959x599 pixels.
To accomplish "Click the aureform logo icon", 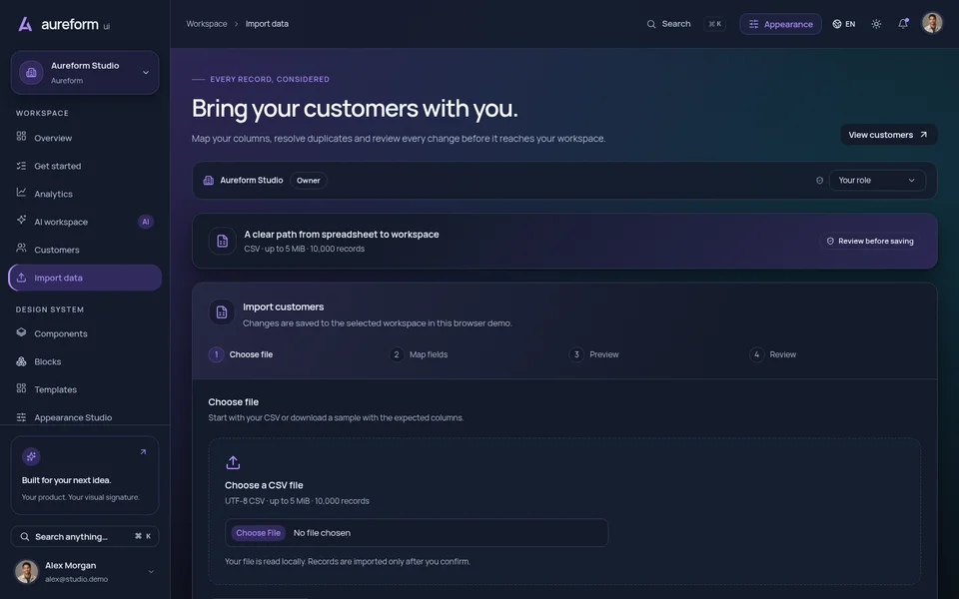I will (x=25, y=24).
